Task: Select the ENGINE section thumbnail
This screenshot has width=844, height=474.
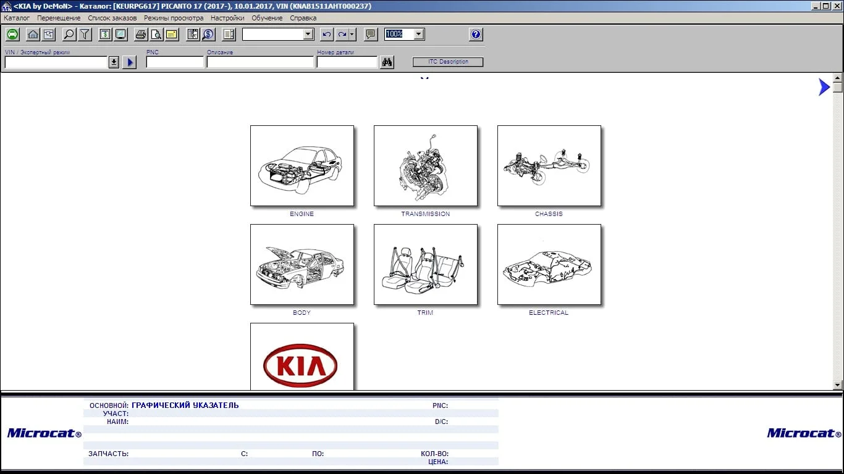Action: 302,165
